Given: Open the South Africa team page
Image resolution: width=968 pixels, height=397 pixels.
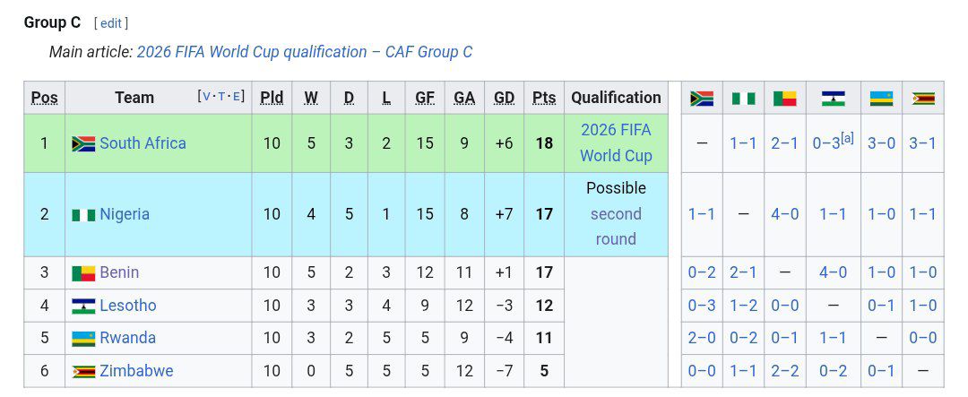Looking at the screenshot, I should (143, 143).
